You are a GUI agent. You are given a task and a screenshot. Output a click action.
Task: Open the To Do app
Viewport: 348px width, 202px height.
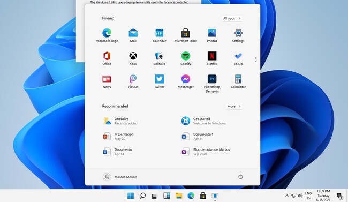click(238, 58)
